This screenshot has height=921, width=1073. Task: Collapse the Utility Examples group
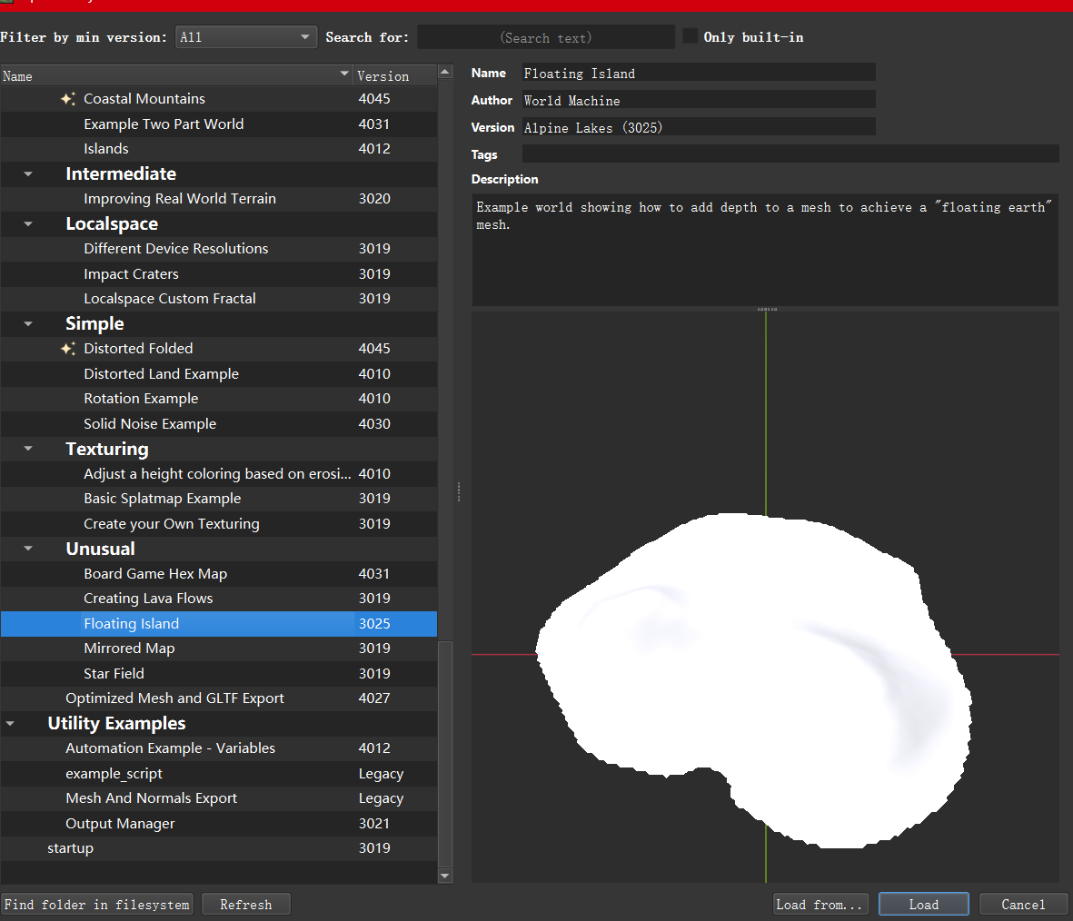tap(10, 724)
